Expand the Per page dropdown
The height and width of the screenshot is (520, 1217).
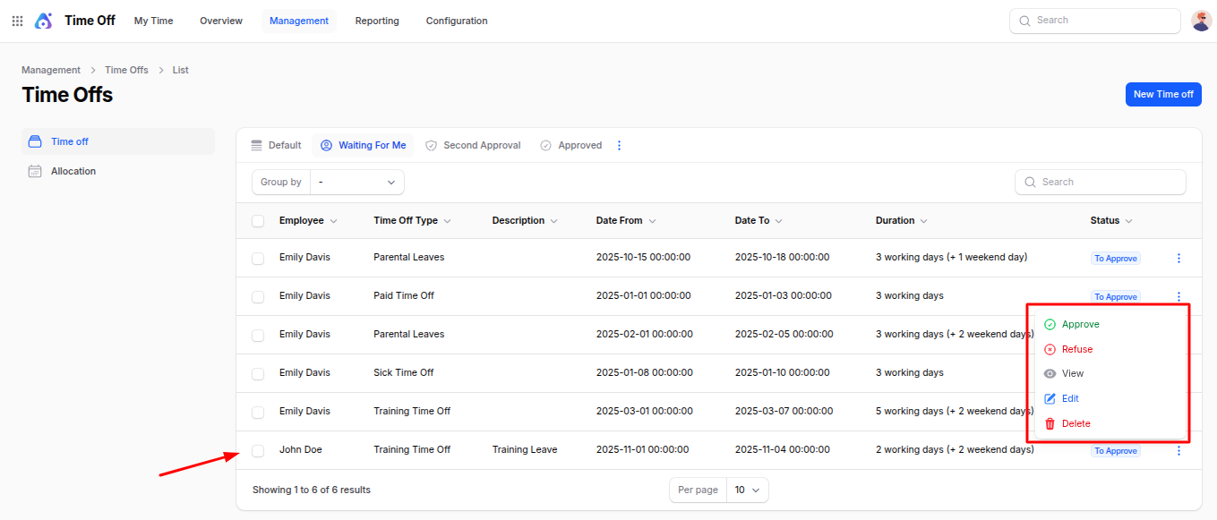click(747, 490)
